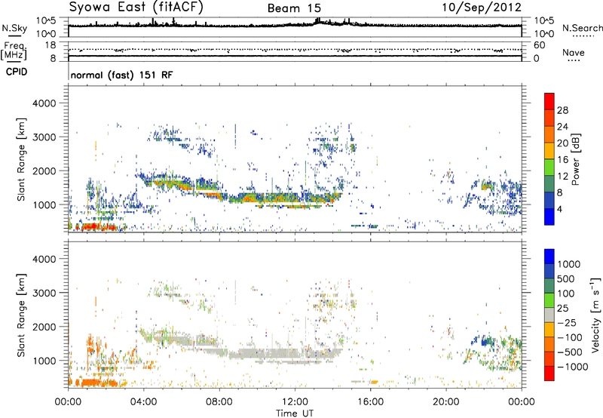The height and width of the screenshot is (418, 603).
Task: Click the "Time UT" axis title
Action: pyautogui.click(x=295, y=413)
